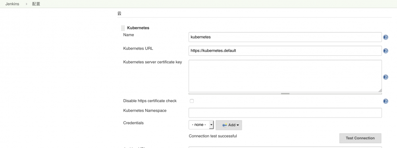The image size is (397, 148).
Task: Focus the Kubernetes Namespace input field
Action: point(285,113)
